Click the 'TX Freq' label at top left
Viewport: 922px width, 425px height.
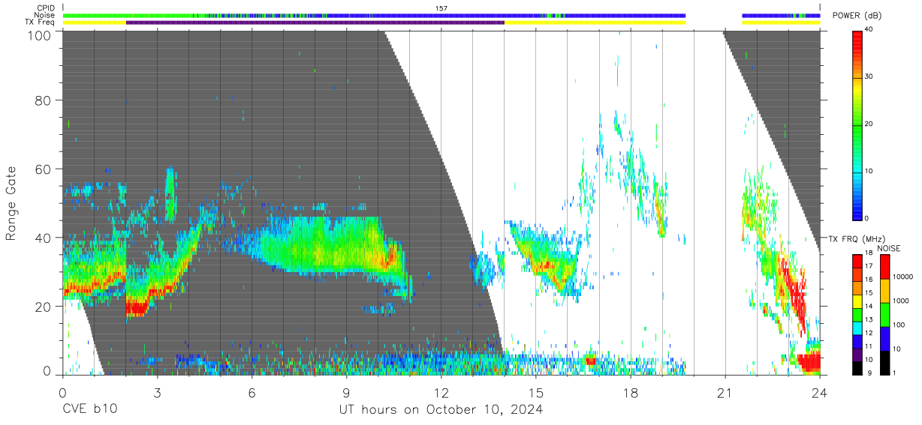41,22
